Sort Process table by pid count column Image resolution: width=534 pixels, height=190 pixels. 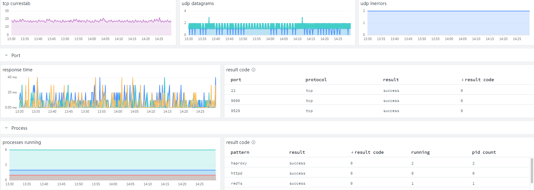pyautogui.click(x=484, y=152)
